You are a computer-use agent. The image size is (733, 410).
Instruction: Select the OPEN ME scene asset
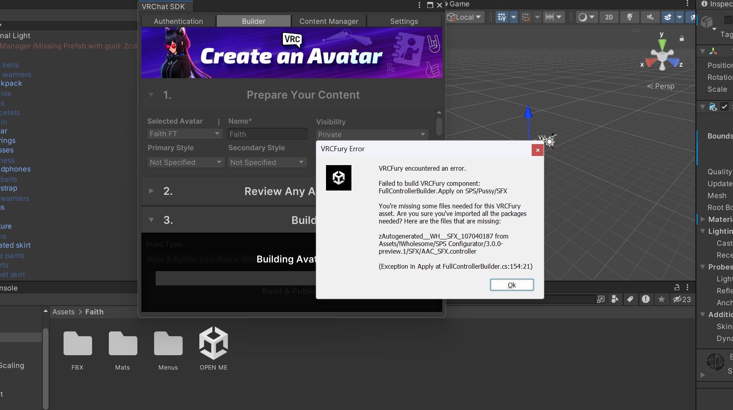pyautogui.click(x=214, y=349)
